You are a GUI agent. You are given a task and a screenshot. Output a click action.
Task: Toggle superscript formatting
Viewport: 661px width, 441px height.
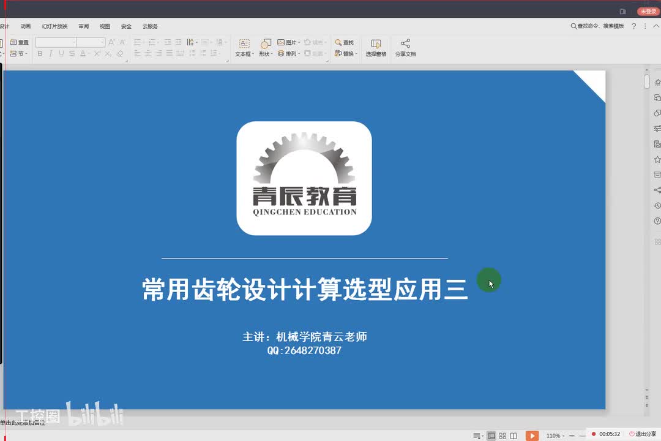(97, 54)
